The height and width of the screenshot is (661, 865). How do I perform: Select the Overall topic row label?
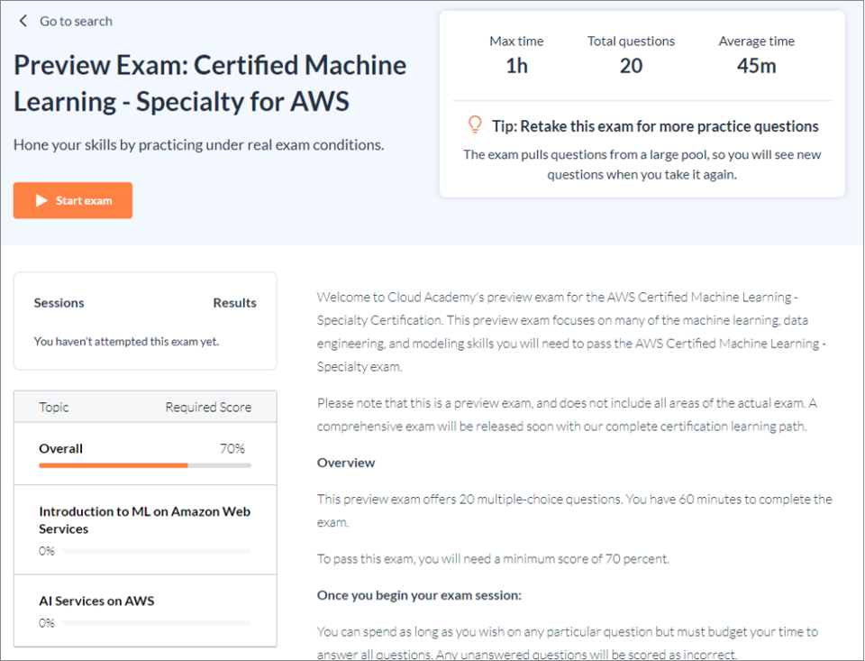[x=60, y=448]
